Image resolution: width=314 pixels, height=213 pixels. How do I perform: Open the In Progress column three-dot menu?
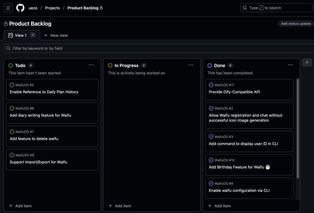(191, 65)
